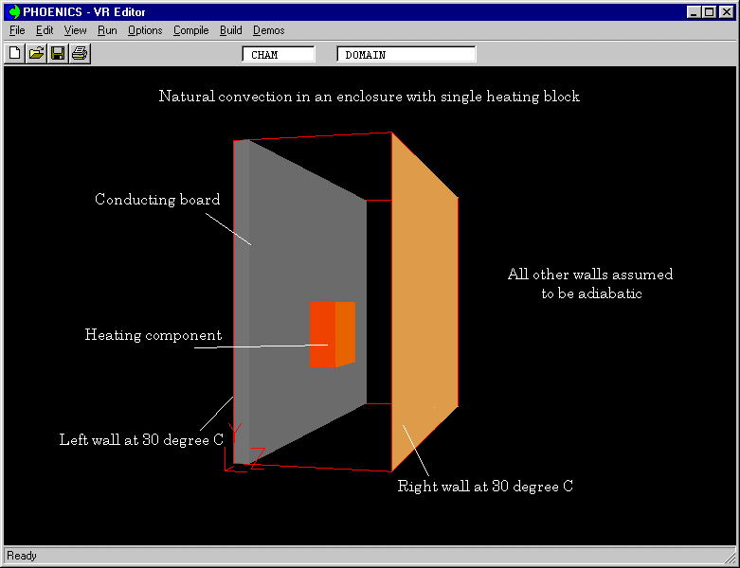The width and height of the screenshot is (740, 568).
Task: Click the PHOENICS title bar app icon
Action: [14, 12]
